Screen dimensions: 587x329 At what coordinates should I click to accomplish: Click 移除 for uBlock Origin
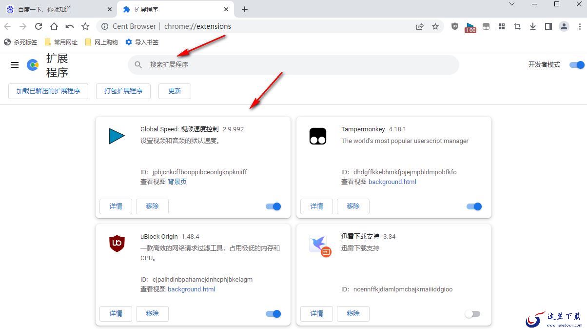pyautogui.click(x=152, y=313)
